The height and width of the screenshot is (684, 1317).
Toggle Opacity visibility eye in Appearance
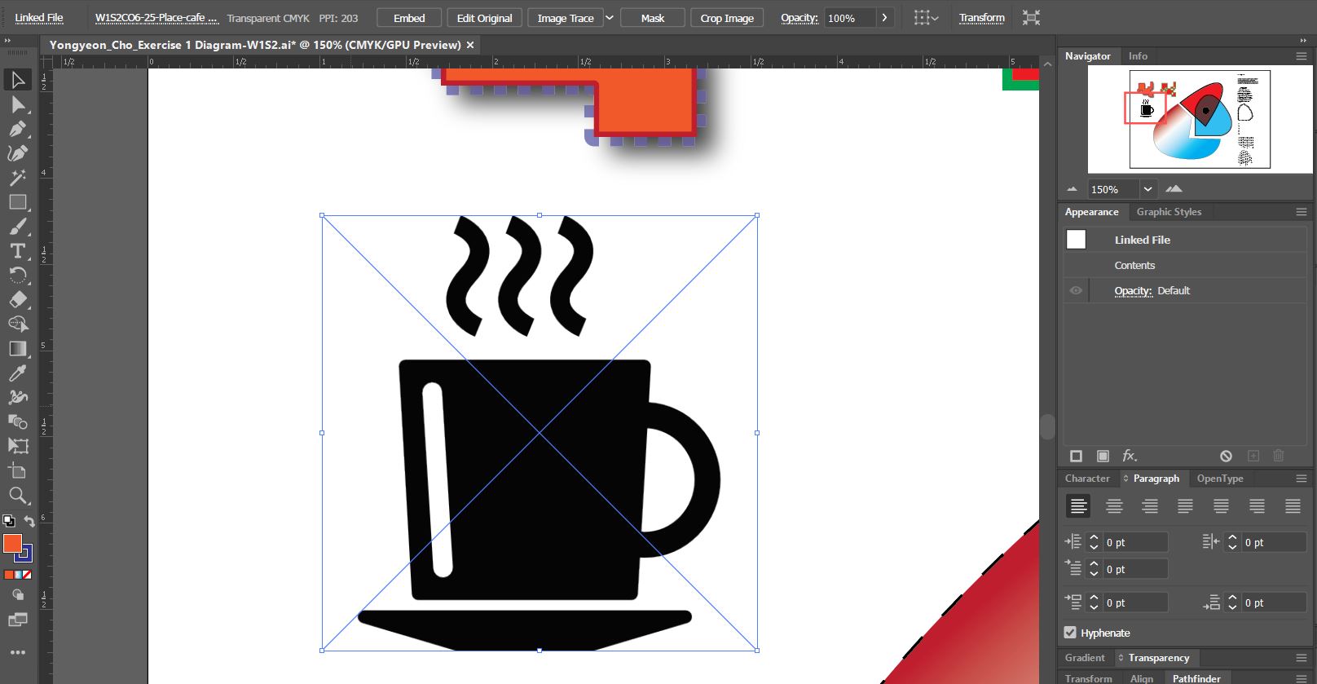pos(1076,290)
